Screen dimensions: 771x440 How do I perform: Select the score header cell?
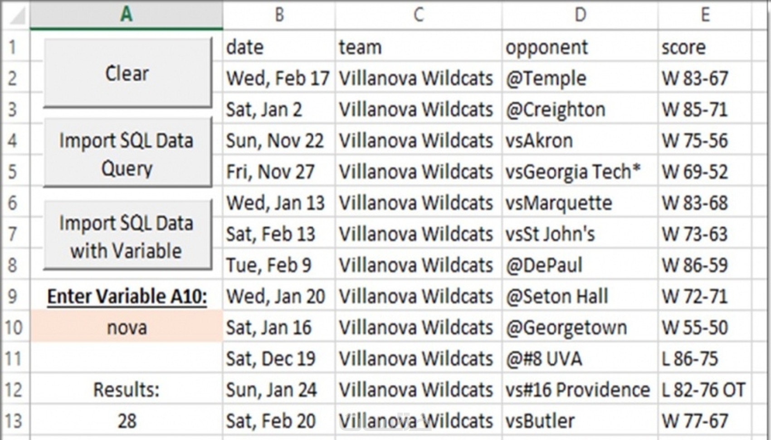705,48
